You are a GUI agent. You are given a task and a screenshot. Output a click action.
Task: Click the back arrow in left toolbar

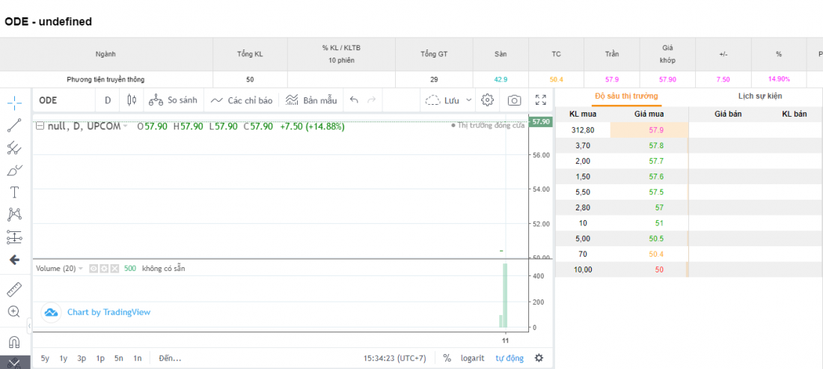(x=15, y=260)
